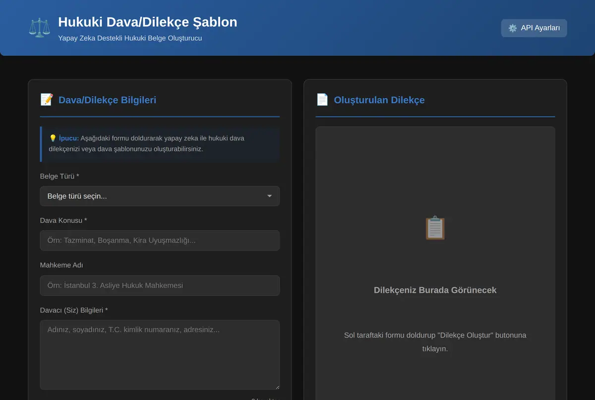Click the Dava Konusu input field
The height and width of the screenshot is (400, 595).
pyautogui.click(x=160, y=241)
